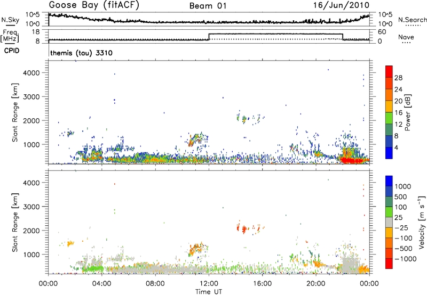Click the gray segment of Velocity colorbar
The height and width of the screenshot is (295, 427).
[x=389, y=223]
